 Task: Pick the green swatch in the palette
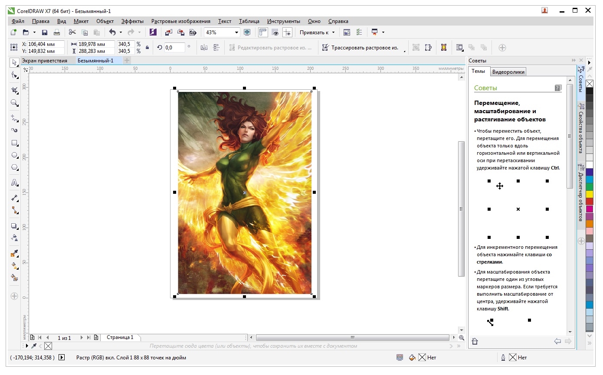(x=590, y=186)
